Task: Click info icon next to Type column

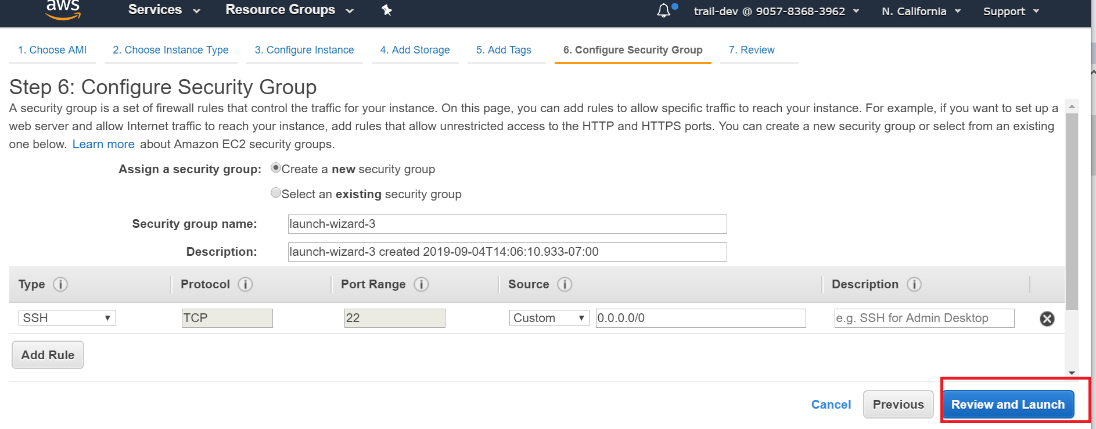Action: pos(60,284)
